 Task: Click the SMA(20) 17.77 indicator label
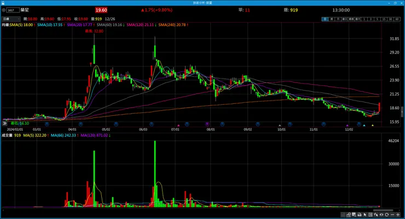coord(79,25)
